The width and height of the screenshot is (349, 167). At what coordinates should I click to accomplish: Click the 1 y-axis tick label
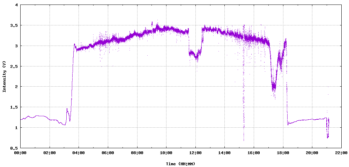17,127
